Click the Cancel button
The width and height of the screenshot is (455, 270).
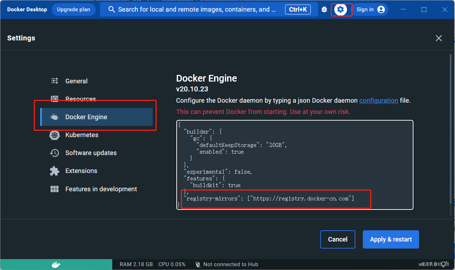coord(338,239)
